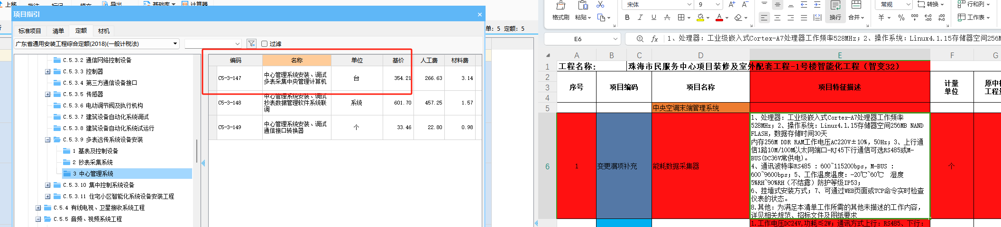The width and height of the screenshot is (1001, 227).
Task: Open the 转换 convert menu
Action: click(931, 4)
